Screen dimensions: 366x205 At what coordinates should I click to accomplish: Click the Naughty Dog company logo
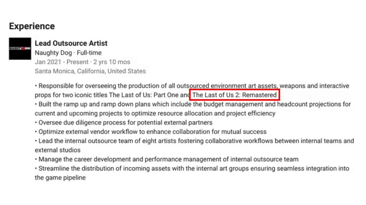20,49
